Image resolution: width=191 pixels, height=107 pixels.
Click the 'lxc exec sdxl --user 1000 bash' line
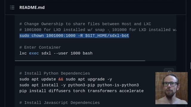(56, 53)
